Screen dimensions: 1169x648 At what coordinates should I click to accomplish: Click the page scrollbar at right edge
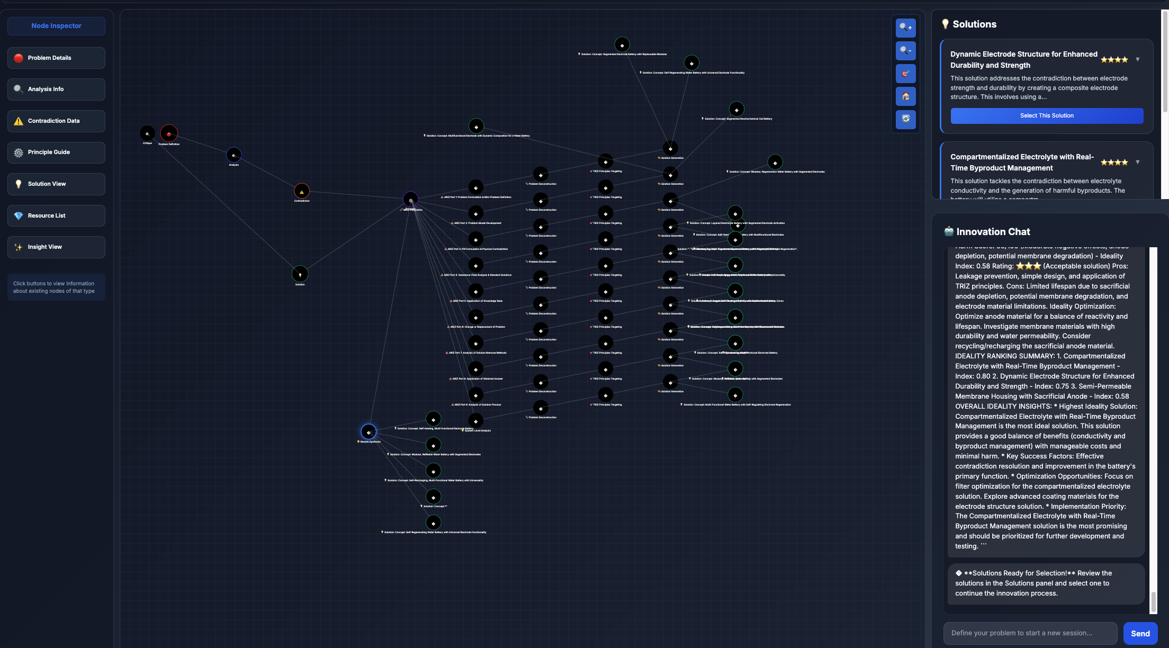(x=1165, y=61)
